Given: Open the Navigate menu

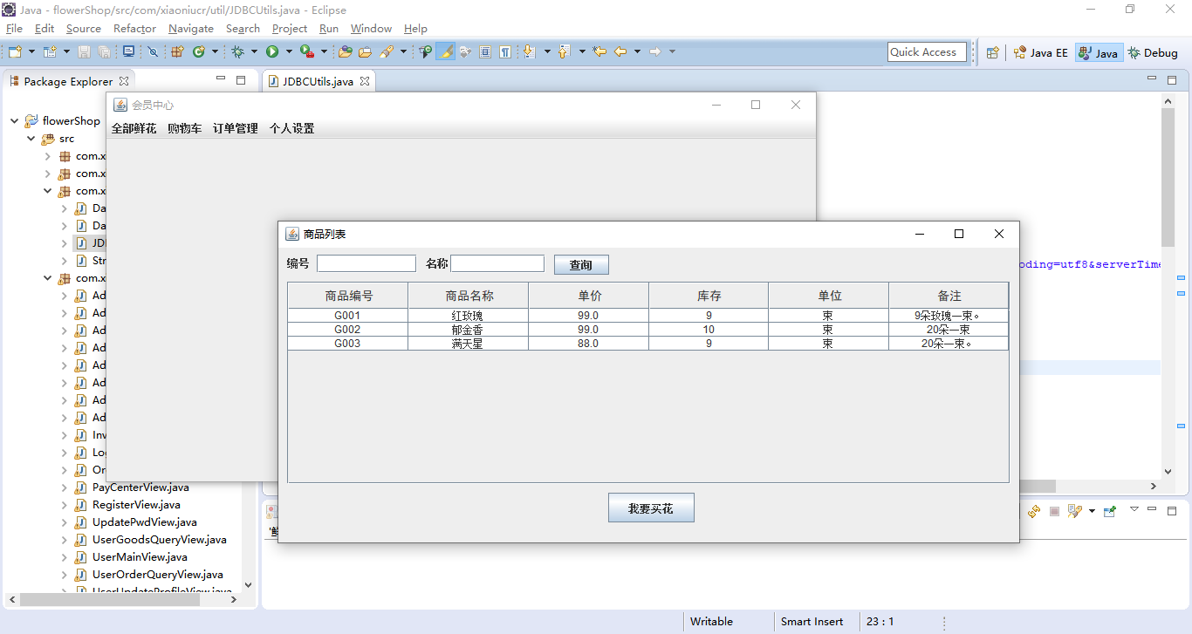Looking at the screenshot, I should click(191, 29).
